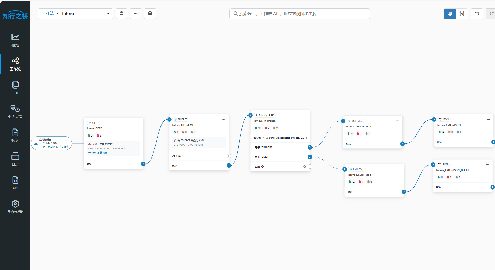Viewport: 495px width, 270px height.
Task: Click the undo button
Action: coord(477,14)
